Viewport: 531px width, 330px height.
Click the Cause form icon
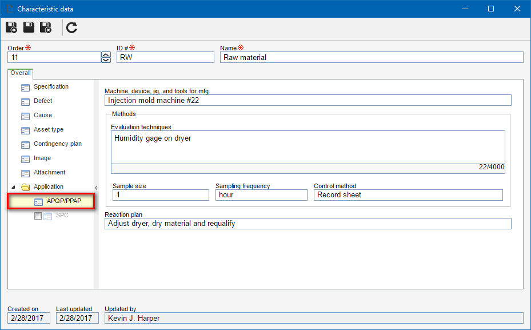(25, 117)
